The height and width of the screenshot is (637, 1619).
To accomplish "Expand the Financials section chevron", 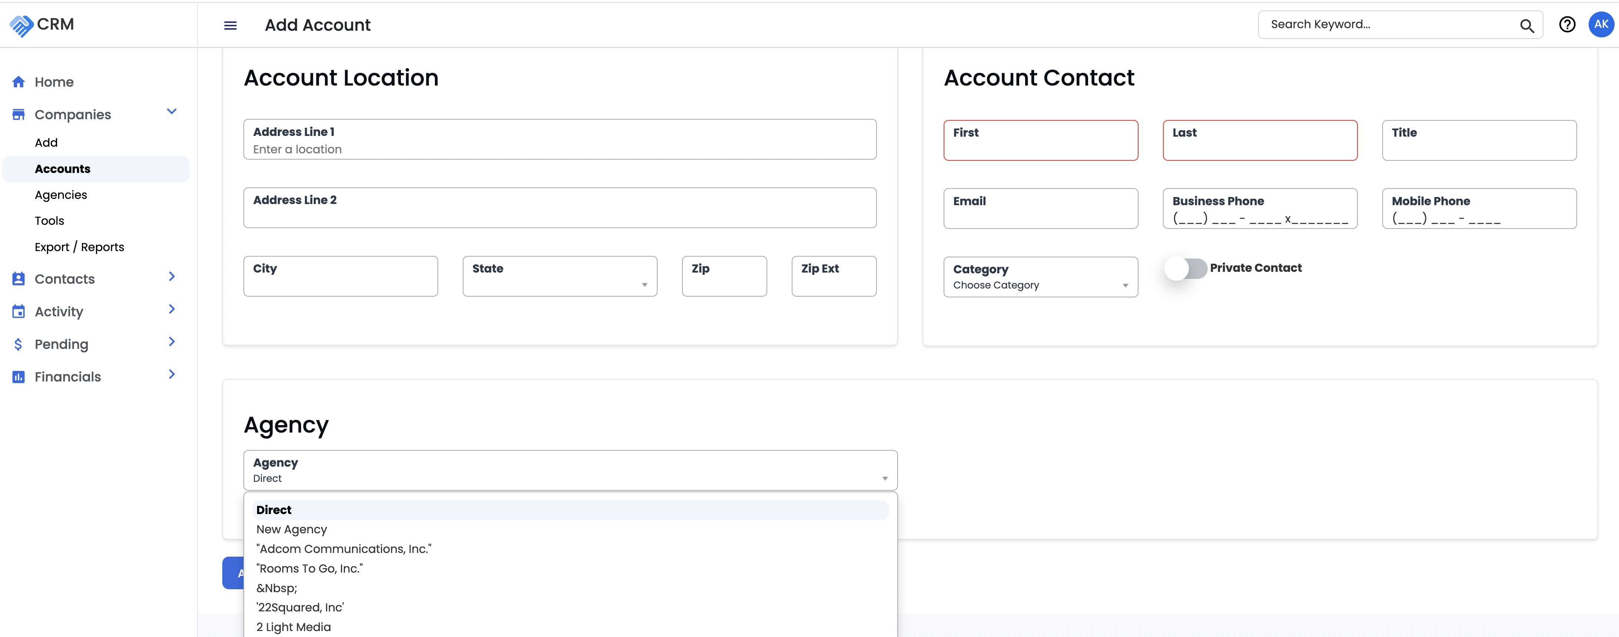I will point(172,374).
